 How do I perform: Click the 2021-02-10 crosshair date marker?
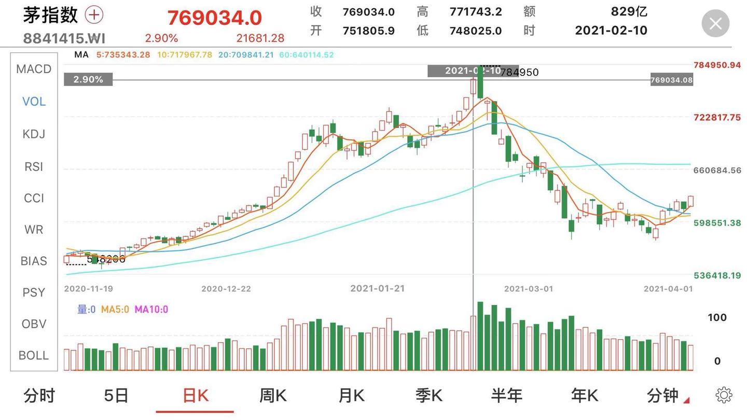pyautogui.click(x=464, y=71)
